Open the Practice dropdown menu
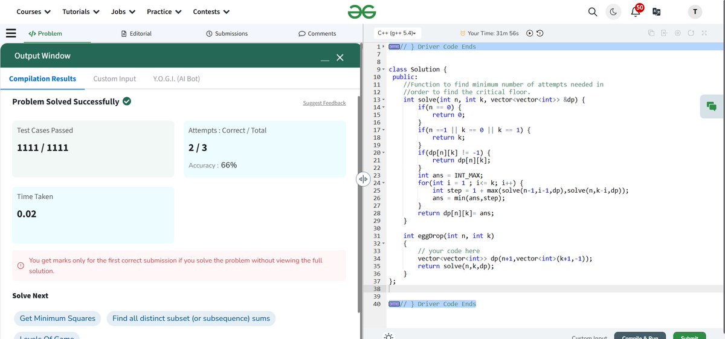The image size is (725, 339). tap(164, 11)
